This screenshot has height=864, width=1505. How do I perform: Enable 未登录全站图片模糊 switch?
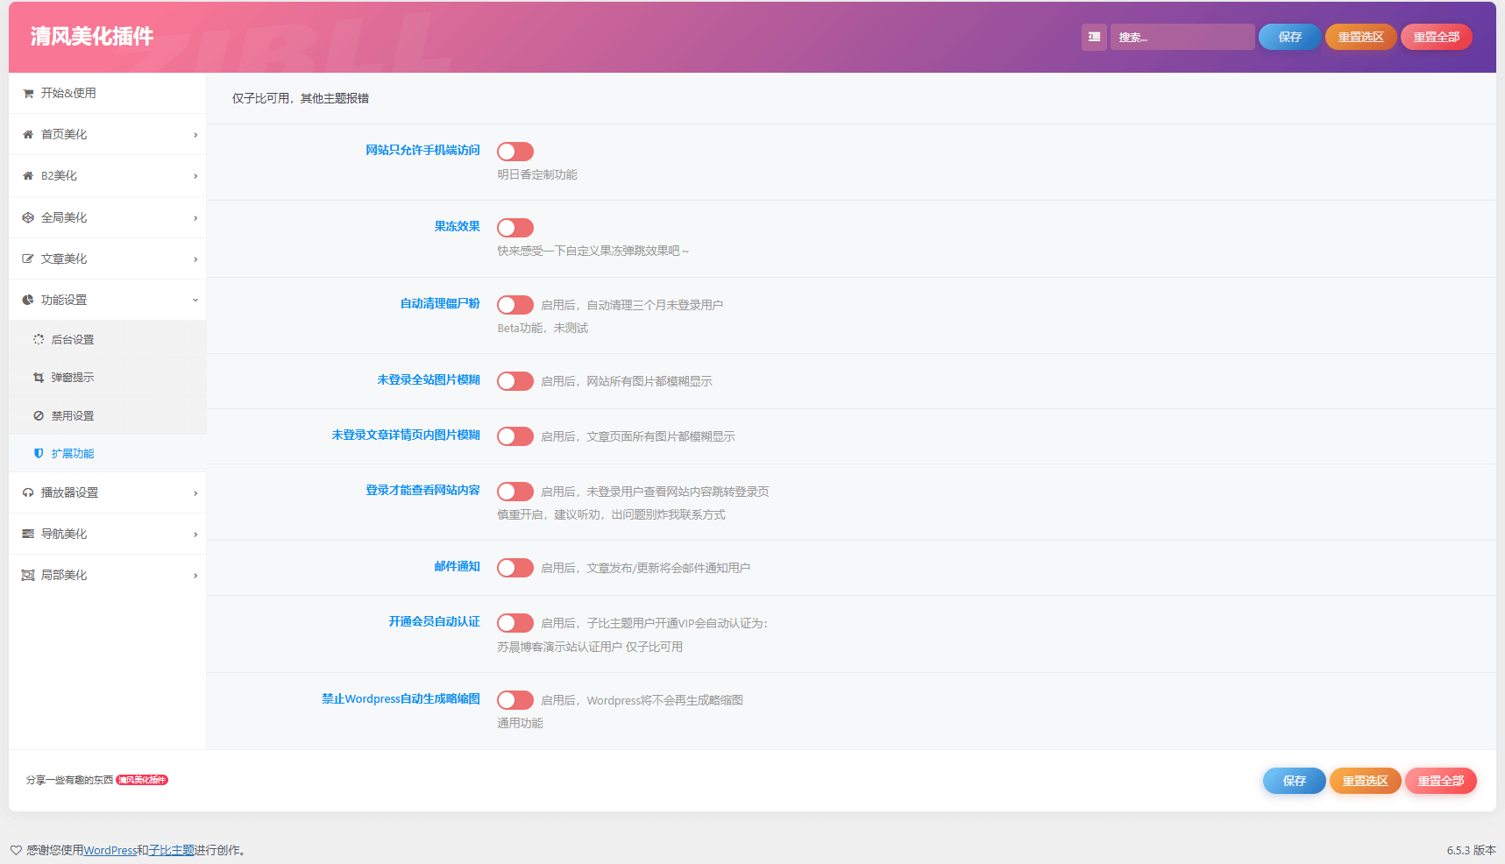(x=515, y=381)
